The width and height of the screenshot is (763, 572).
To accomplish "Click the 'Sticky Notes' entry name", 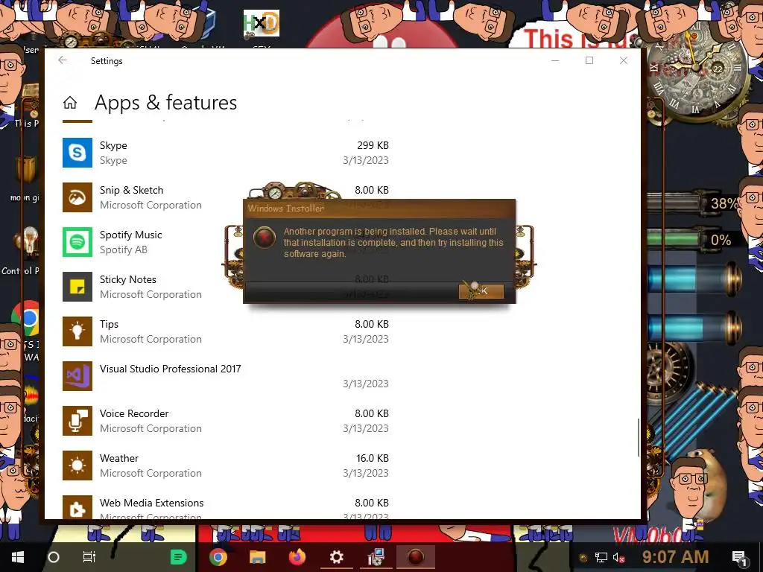I will point(128,280).
